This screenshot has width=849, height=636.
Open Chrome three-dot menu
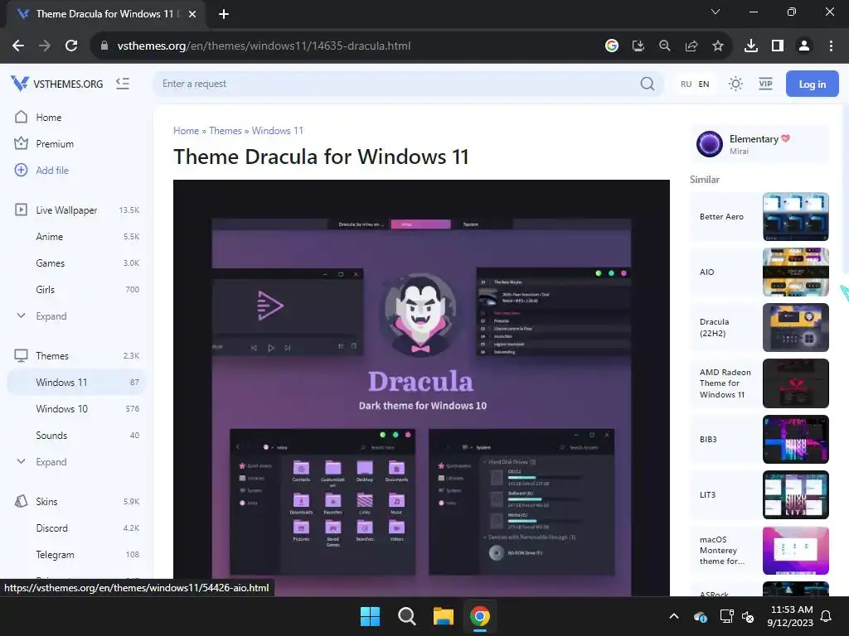click(831, 46)
